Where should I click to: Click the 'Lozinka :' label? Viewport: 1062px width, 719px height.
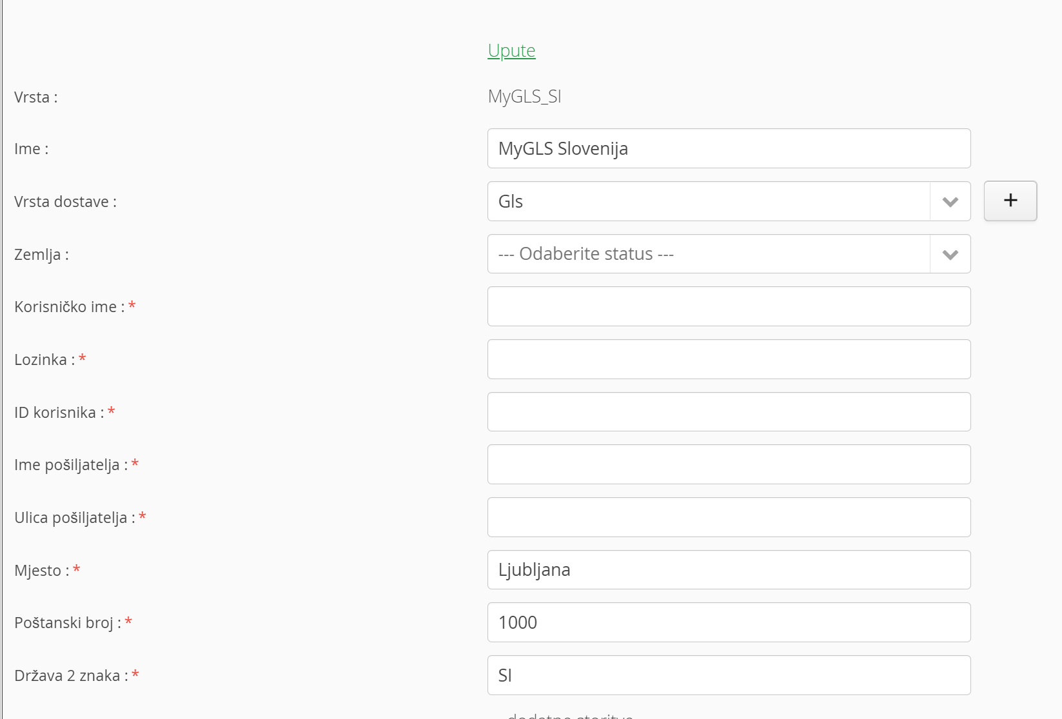click(44, 360)
